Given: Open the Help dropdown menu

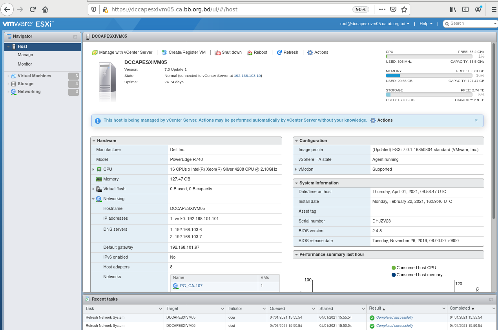Looking at the screenshot, I should point(426,24).
